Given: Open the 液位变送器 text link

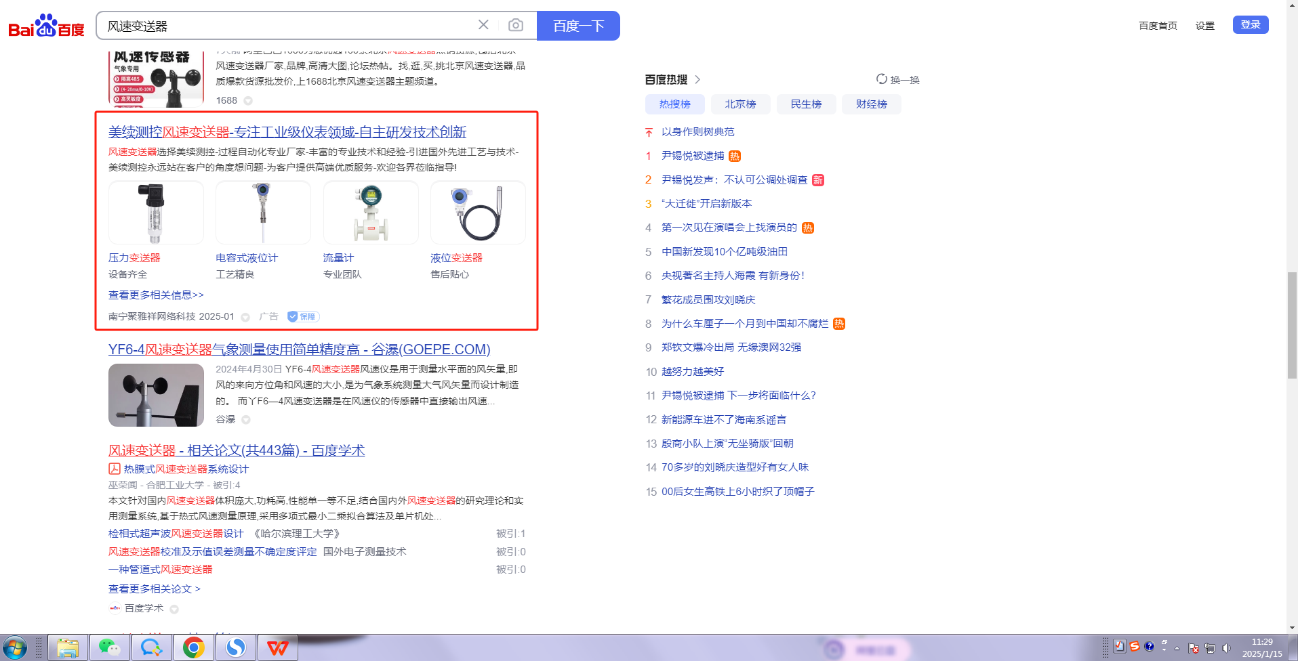Looking at the screenshot, I should 456,258.
